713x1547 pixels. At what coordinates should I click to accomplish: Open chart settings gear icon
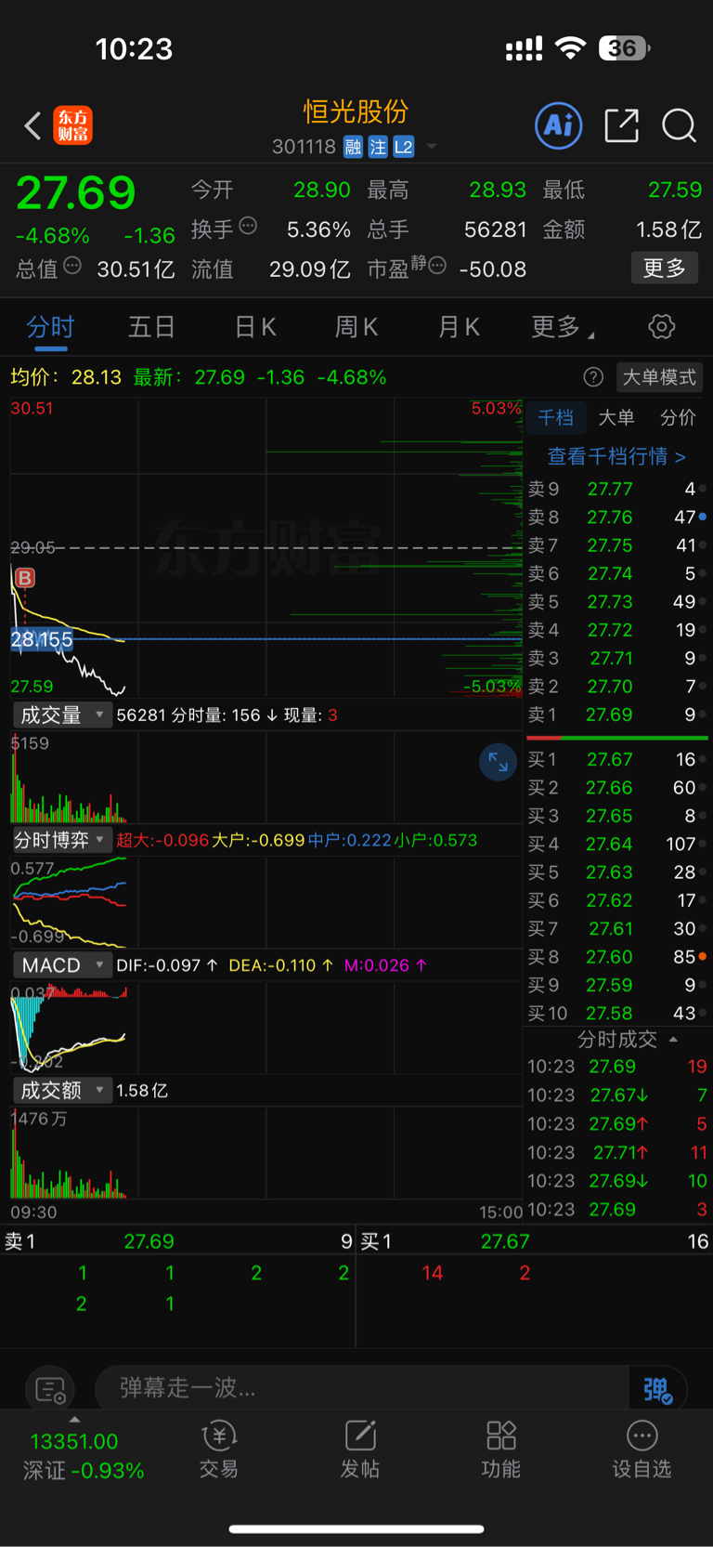point(661,327)
